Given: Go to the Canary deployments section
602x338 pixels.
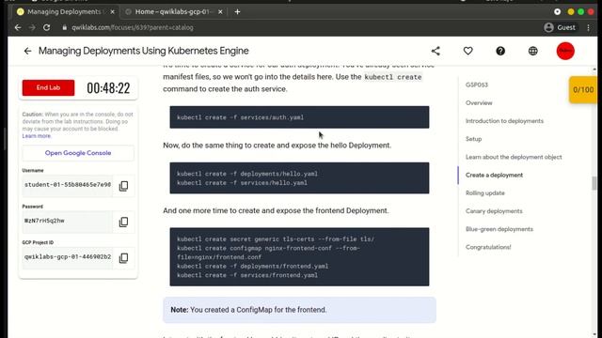Looking at the screenshot, I should [x=494, y=211].
